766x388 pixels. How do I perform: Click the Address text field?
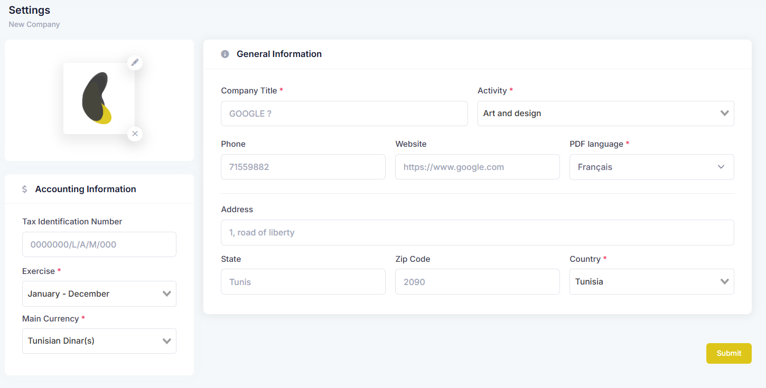(478, 232)
